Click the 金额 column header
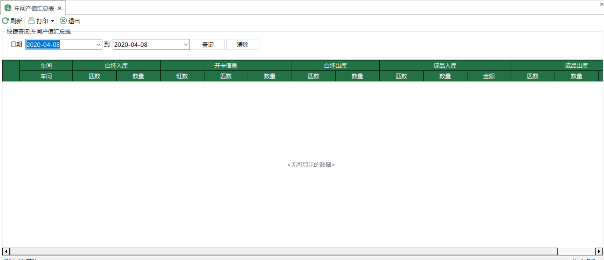This screenshot has width=604, height=260. pyautogui.click(x=489, y=76)
